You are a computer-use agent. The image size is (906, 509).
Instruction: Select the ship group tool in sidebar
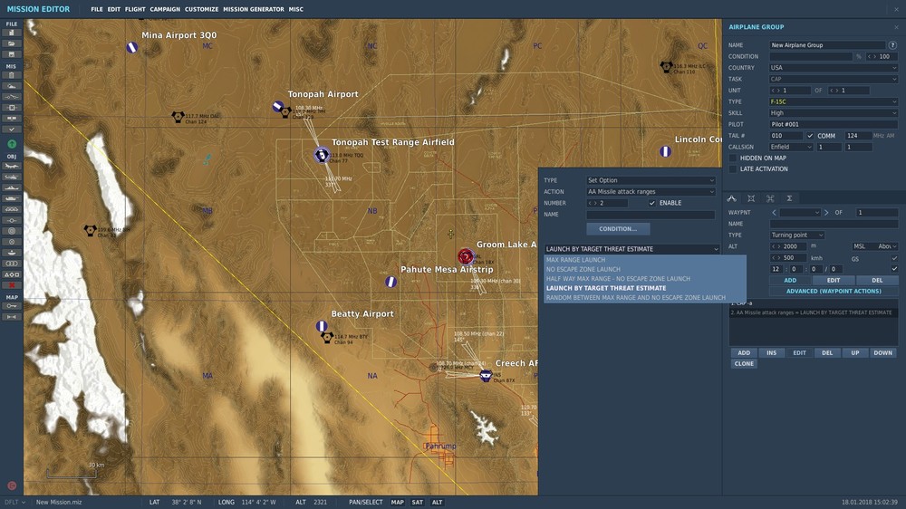11,187
